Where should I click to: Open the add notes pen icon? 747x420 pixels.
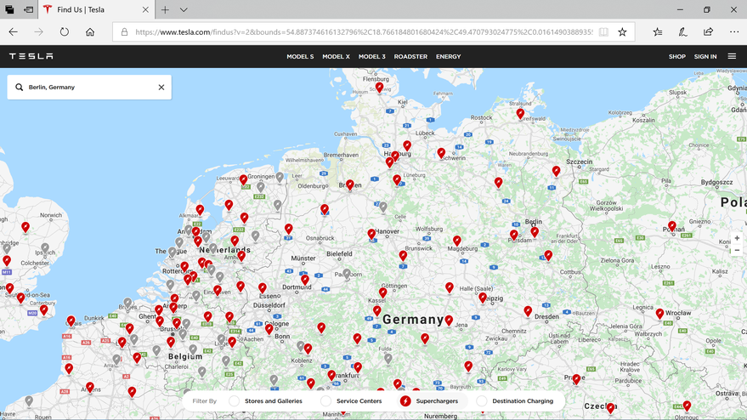682,32
